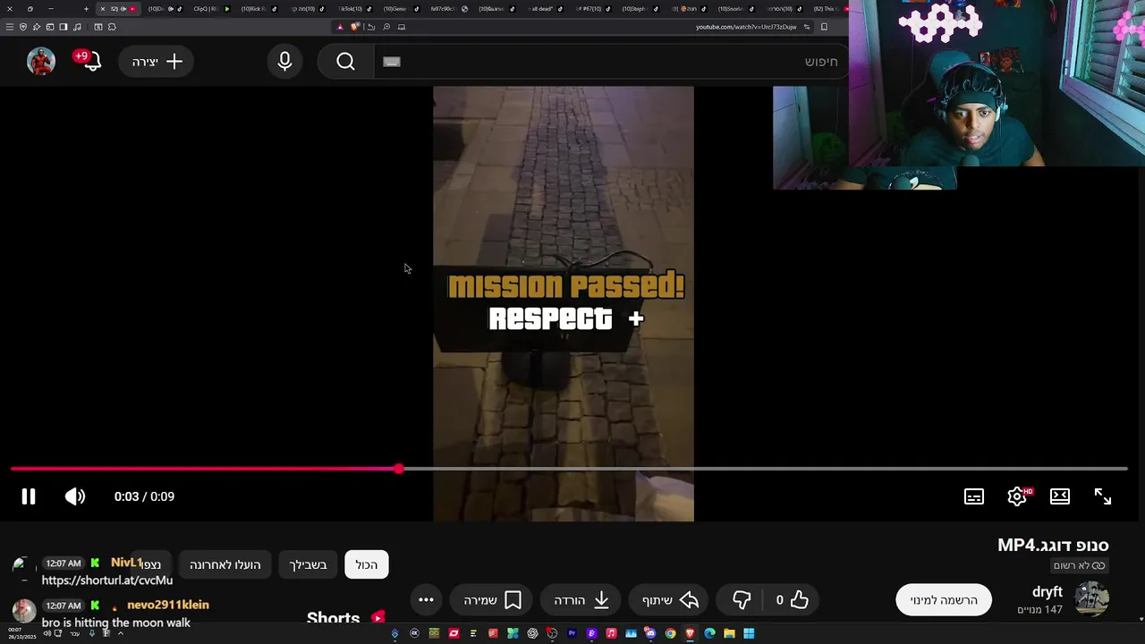
Task: Open the dryft channel avatar
Action: pyautogui.click(x=1091, y=599)
